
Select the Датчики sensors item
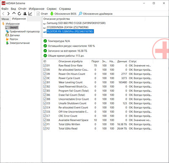15,35
